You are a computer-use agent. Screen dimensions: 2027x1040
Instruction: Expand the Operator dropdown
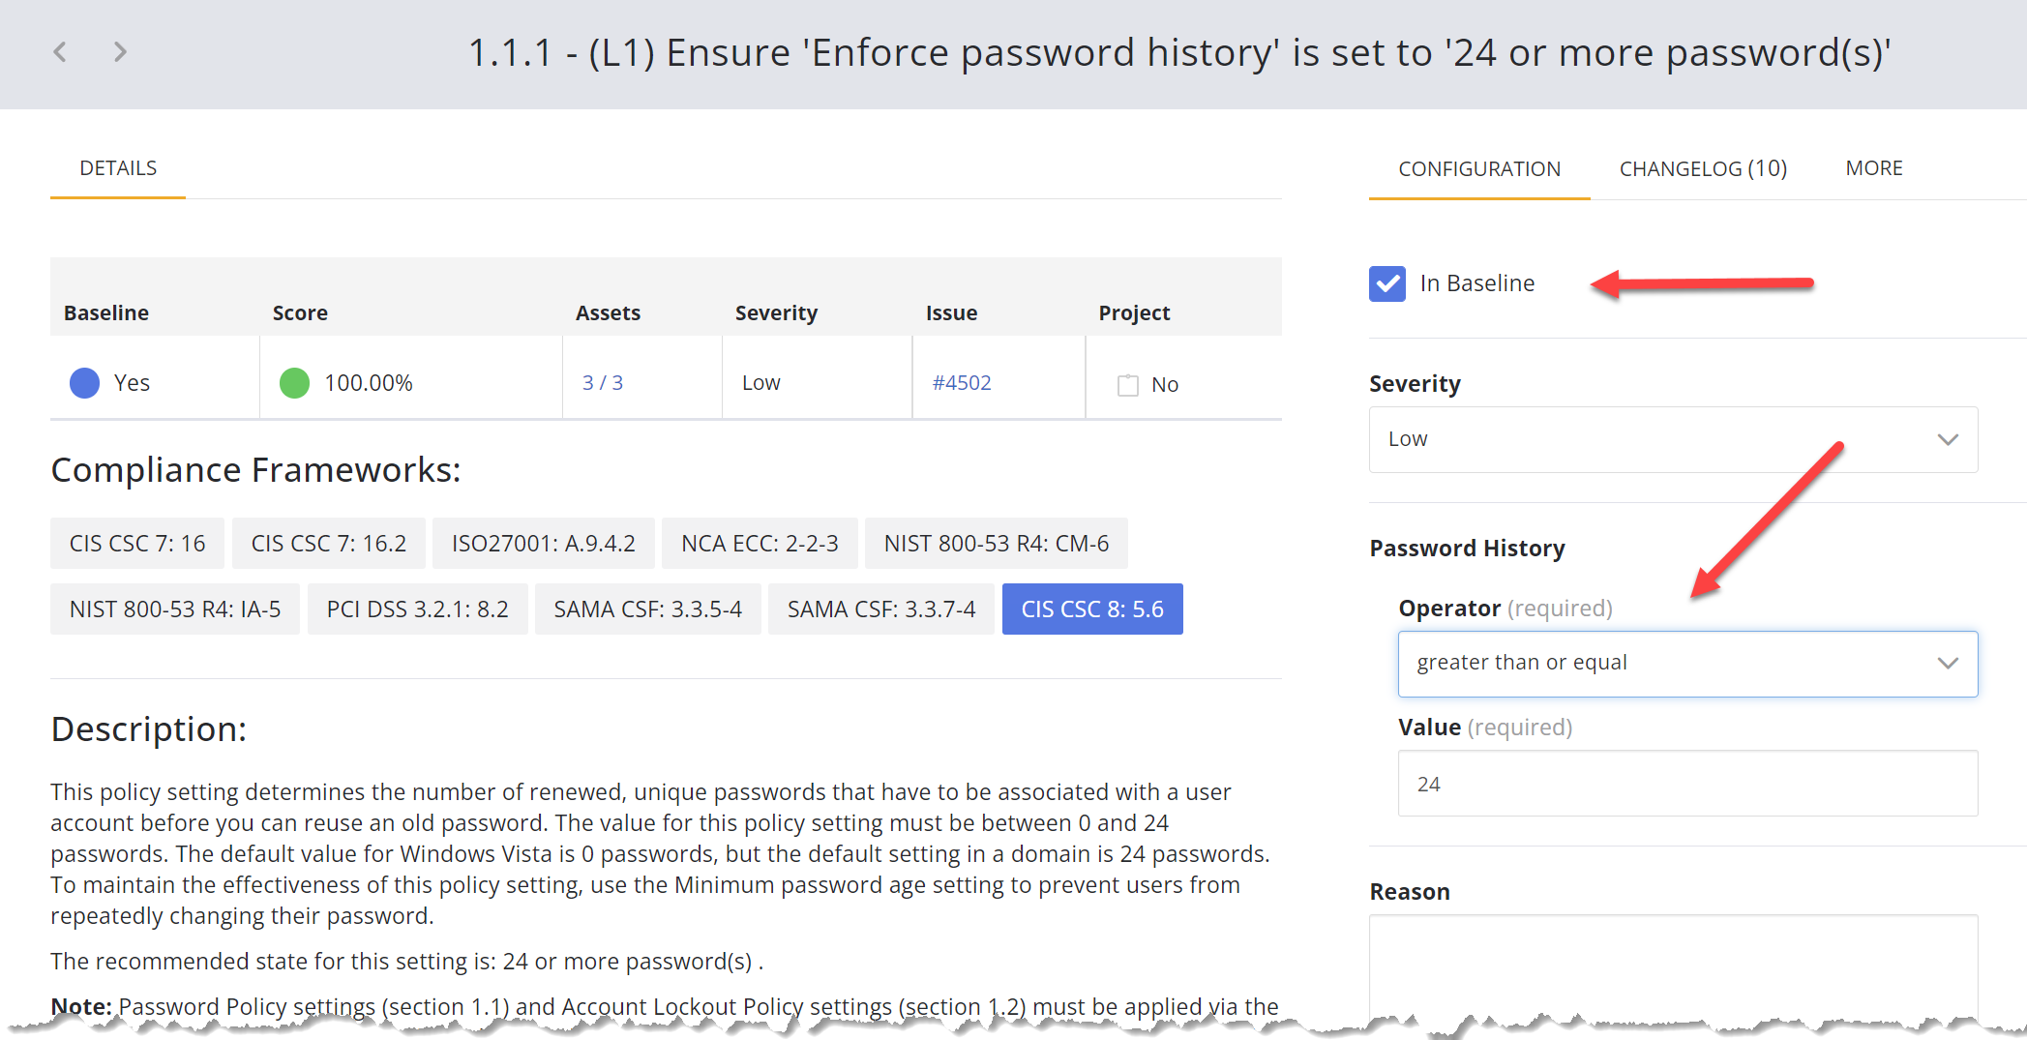point(1687,664)
